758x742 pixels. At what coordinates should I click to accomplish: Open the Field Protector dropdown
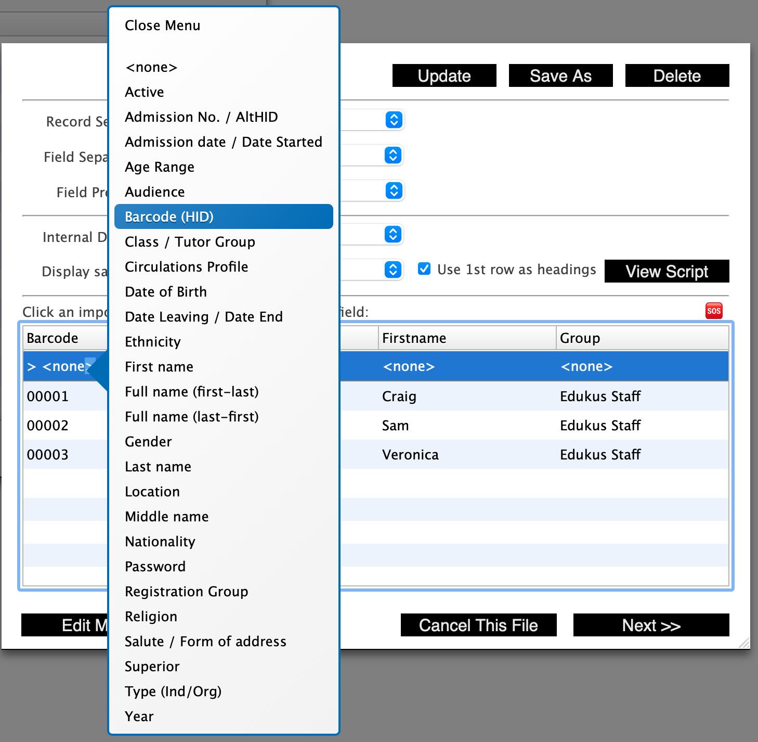click(394, 190)
